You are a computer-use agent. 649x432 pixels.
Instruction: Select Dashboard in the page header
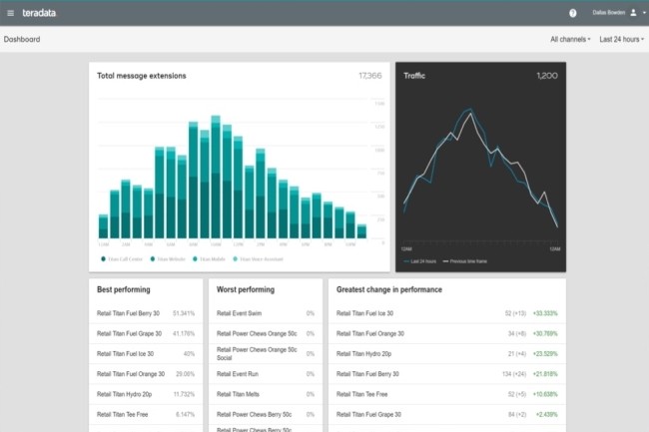pyautogui.click(x=22, y=39)
